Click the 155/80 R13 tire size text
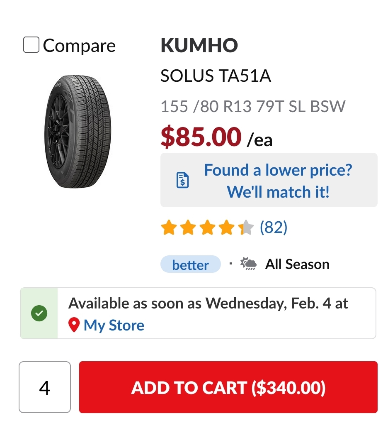 tap(252, 107)
